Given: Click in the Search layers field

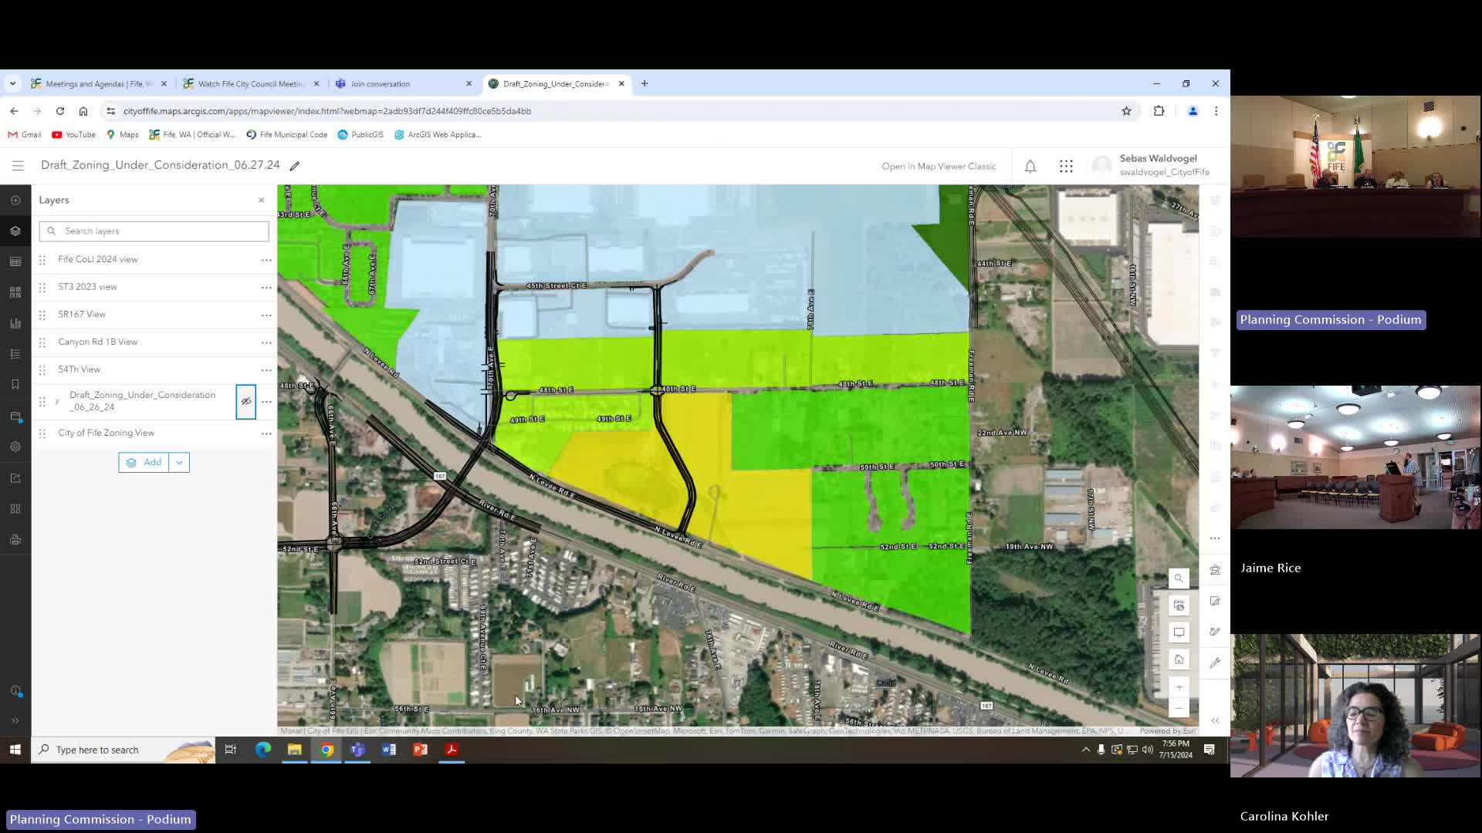Looking at the screenshot, I should (x=154, y=231).
